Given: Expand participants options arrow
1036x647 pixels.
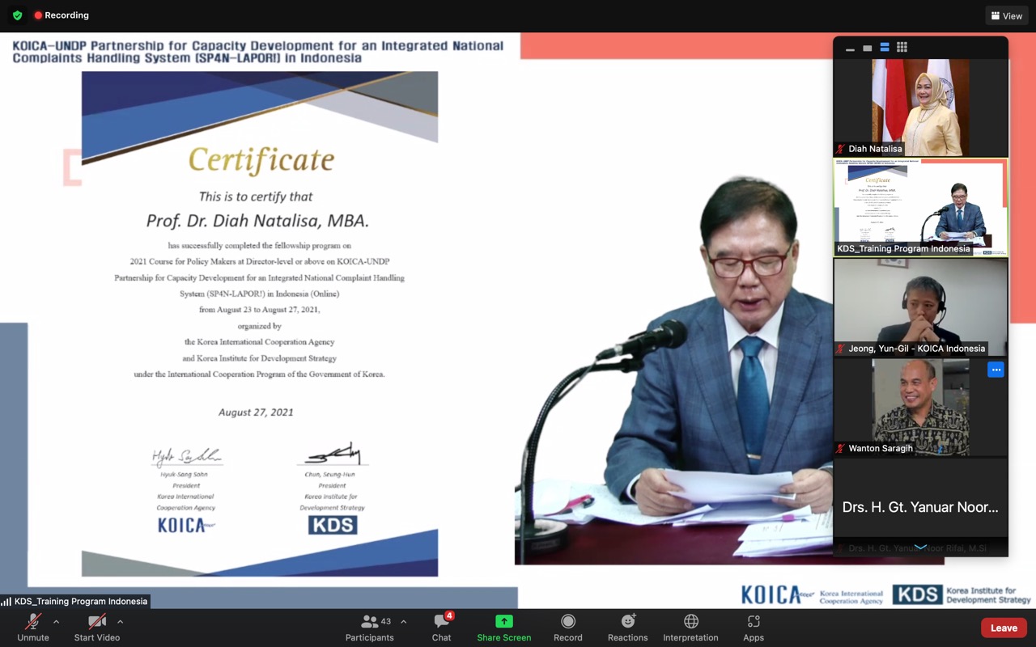Looking at the screenshot, I should pyautogui.click(x=403, y=622).
